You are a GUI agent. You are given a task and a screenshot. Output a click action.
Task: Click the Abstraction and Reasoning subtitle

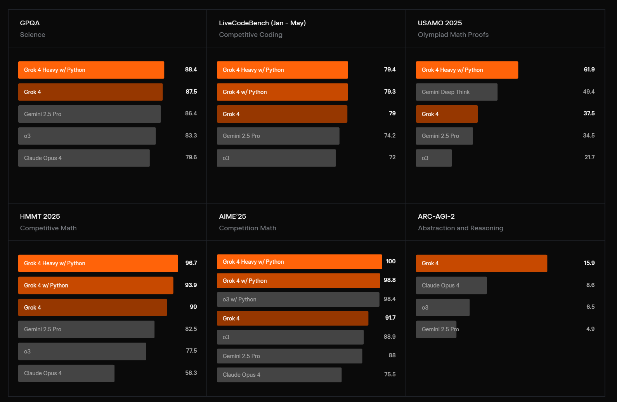coord(461,228)
